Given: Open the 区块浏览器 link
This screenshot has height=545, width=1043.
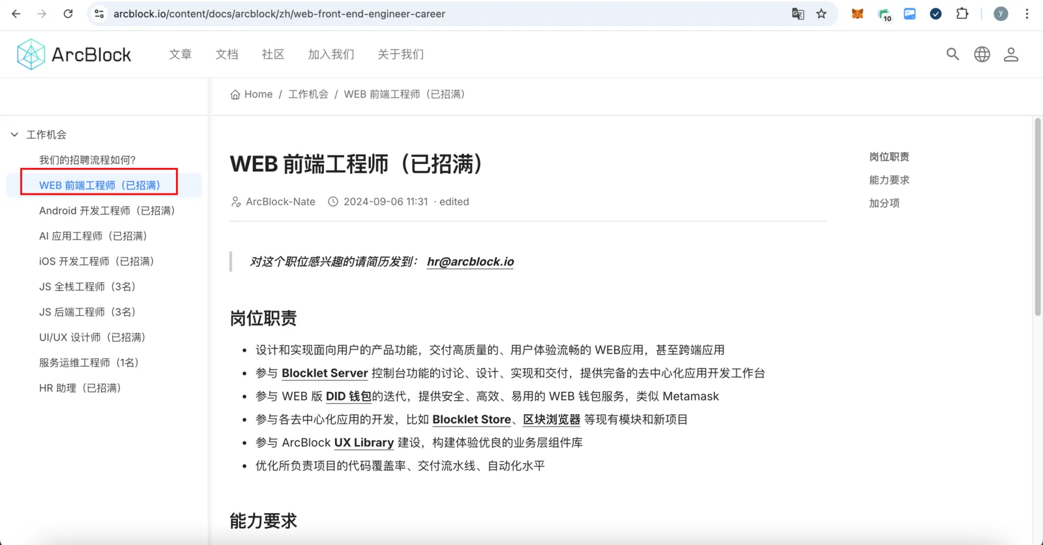Looking at the screenshot, I should [x=551, y=420].
